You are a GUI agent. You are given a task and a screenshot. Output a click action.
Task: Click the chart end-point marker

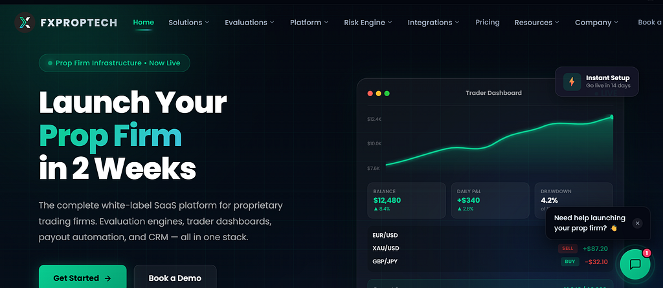[x=611, y=117]
